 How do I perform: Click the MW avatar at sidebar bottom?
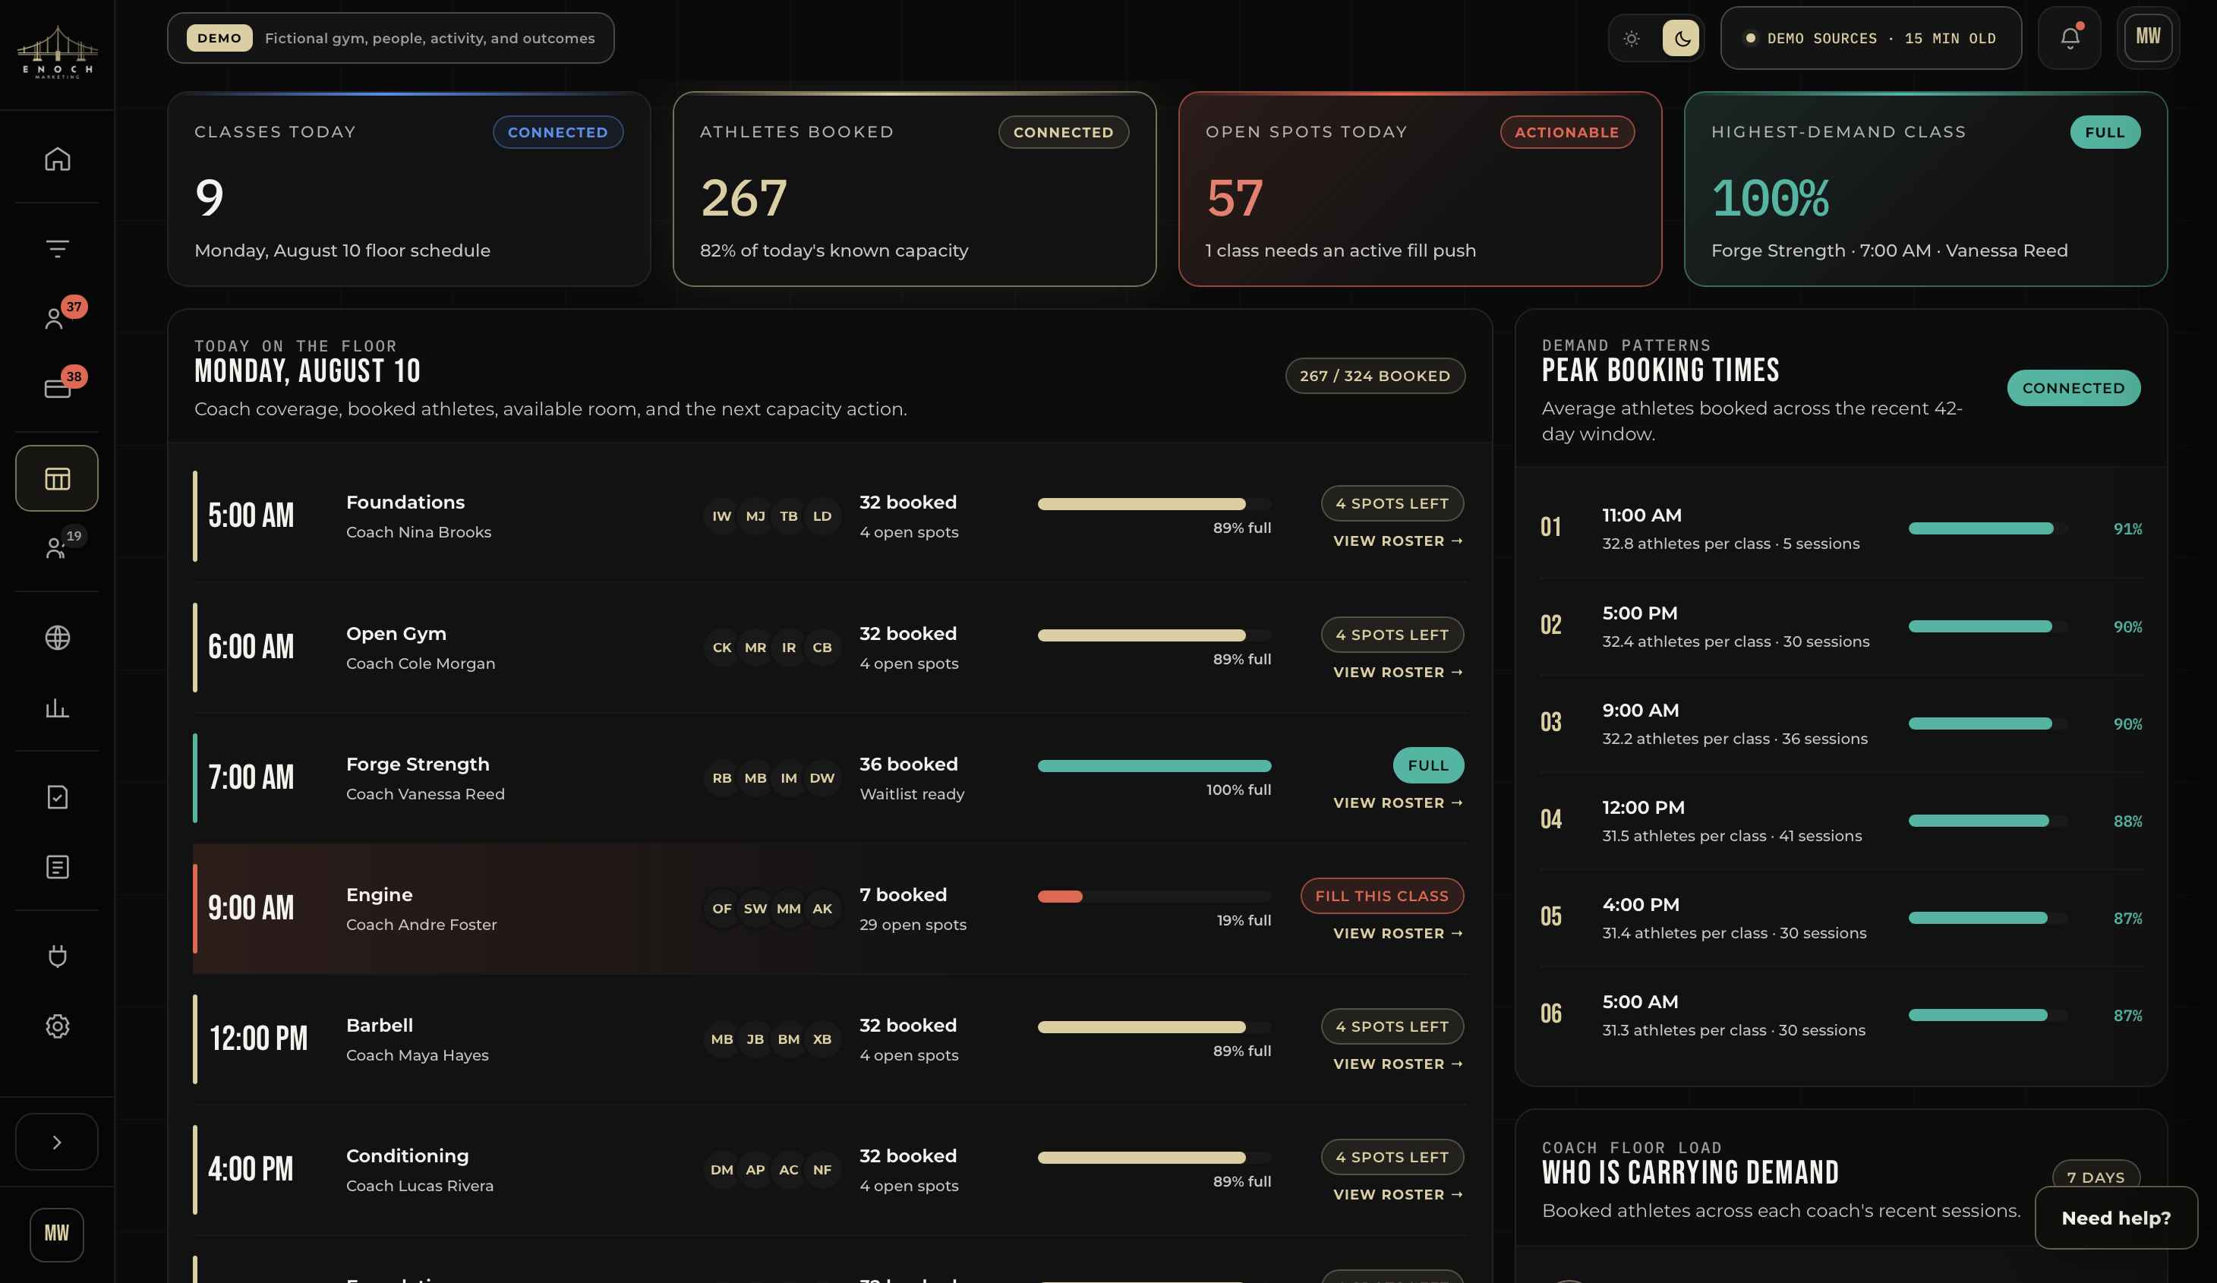point(56,1234)
